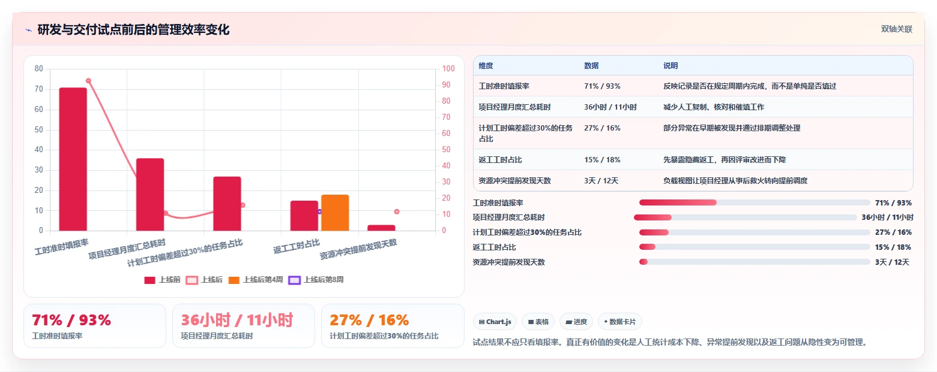Click the 资源冲突提前发现天数 x-axis label
937x372 pixels.
pos(358,249)
